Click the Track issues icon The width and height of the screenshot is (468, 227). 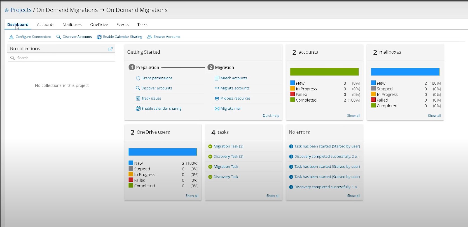138,99
